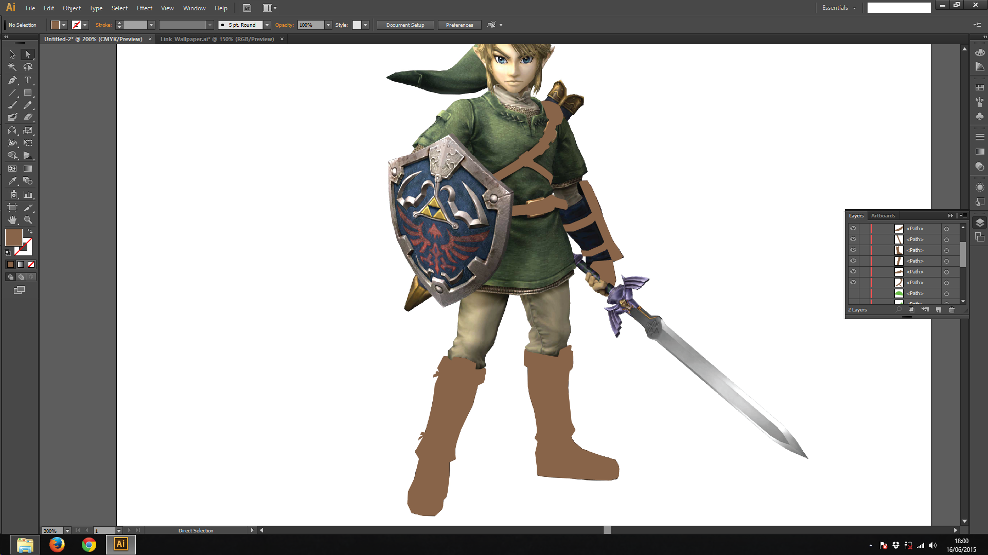Select the Shape Builder tool
988x555 pixels.
coord(12,155)
